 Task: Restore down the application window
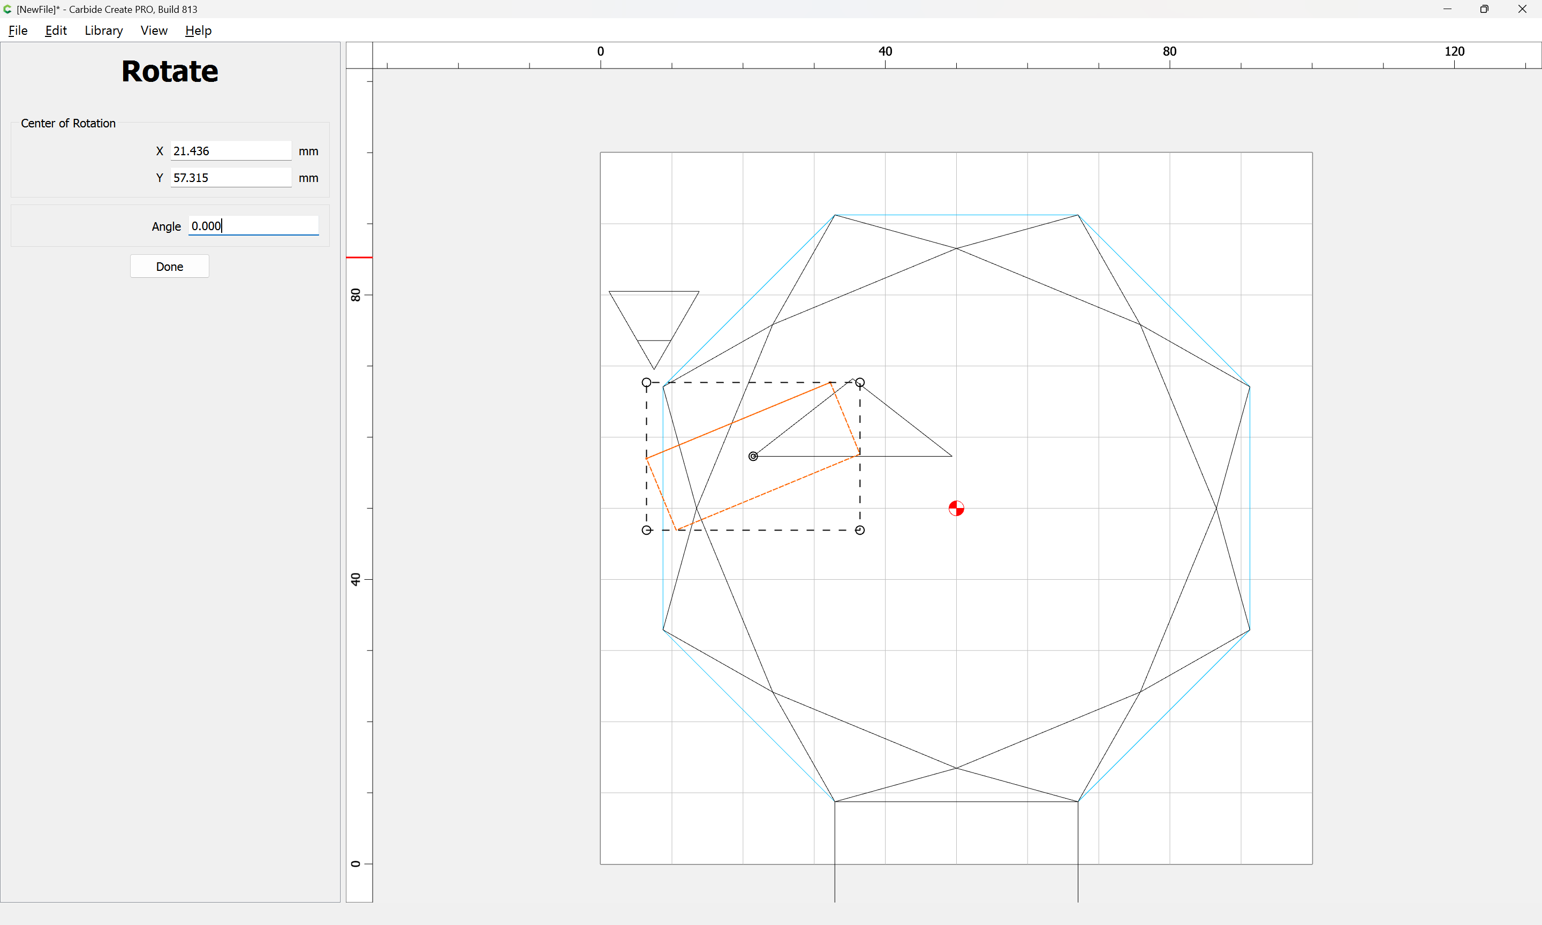tap(1484, 9)
